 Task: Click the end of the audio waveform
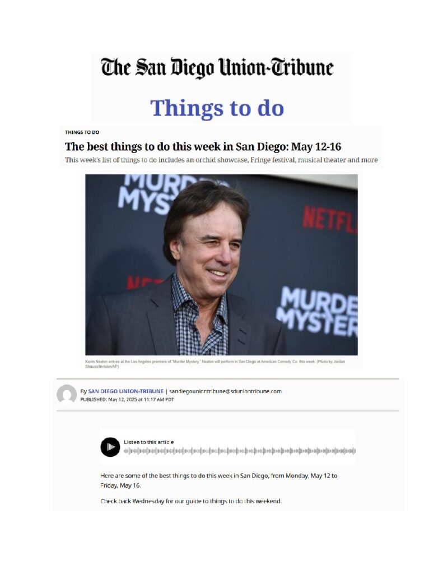(x=354, y=451)
